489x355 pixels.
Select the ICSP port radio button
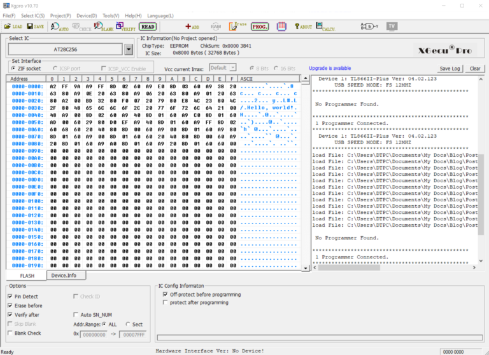pos(55,68)
